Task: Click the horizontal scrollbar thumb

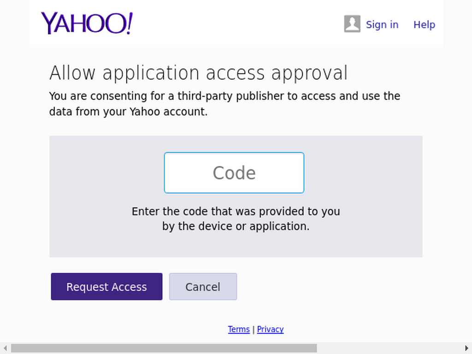Action: (164, 348)
